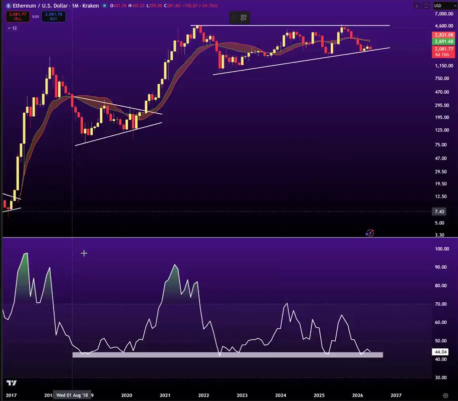Open the lightning bolt news flash icon

coord(370,233)
